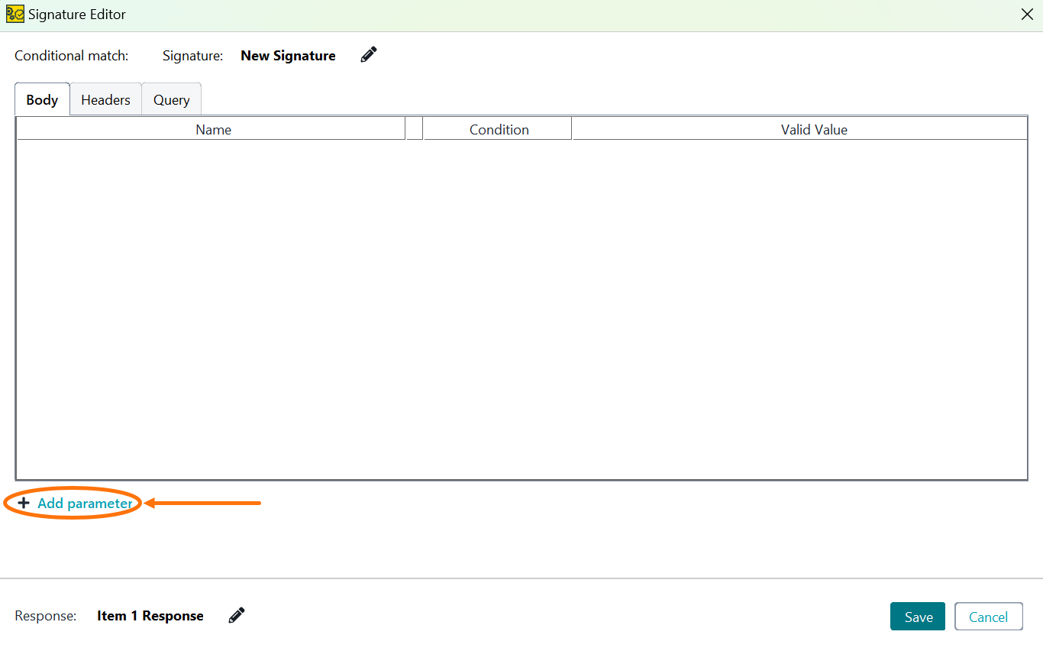
Task: Select the Body tab
Action: tap(42, 99)
